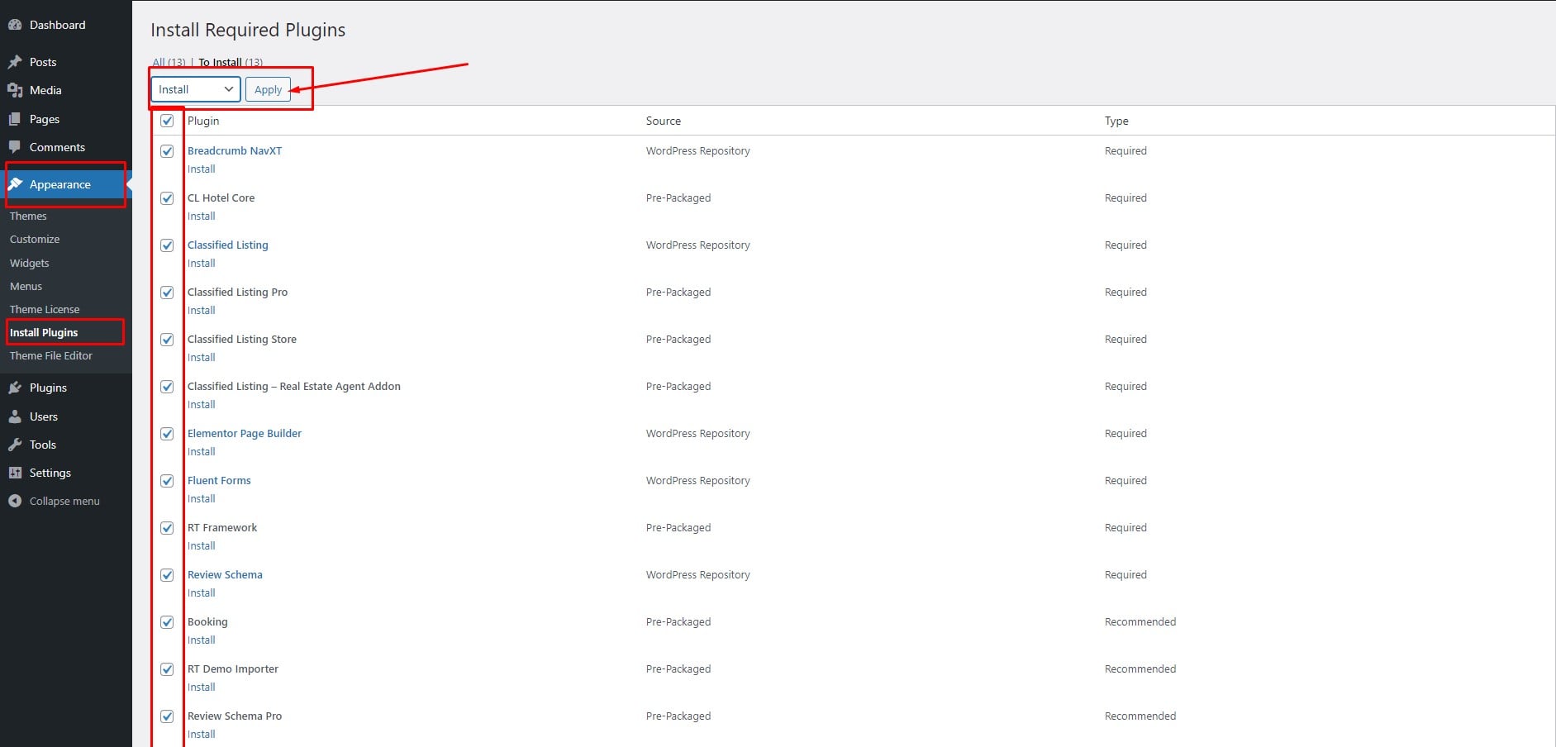Open the Elementor Page Builder plugin link
Image resolution: width=1556 pixels, height=747 pixels.
click(x=245, y=433)
